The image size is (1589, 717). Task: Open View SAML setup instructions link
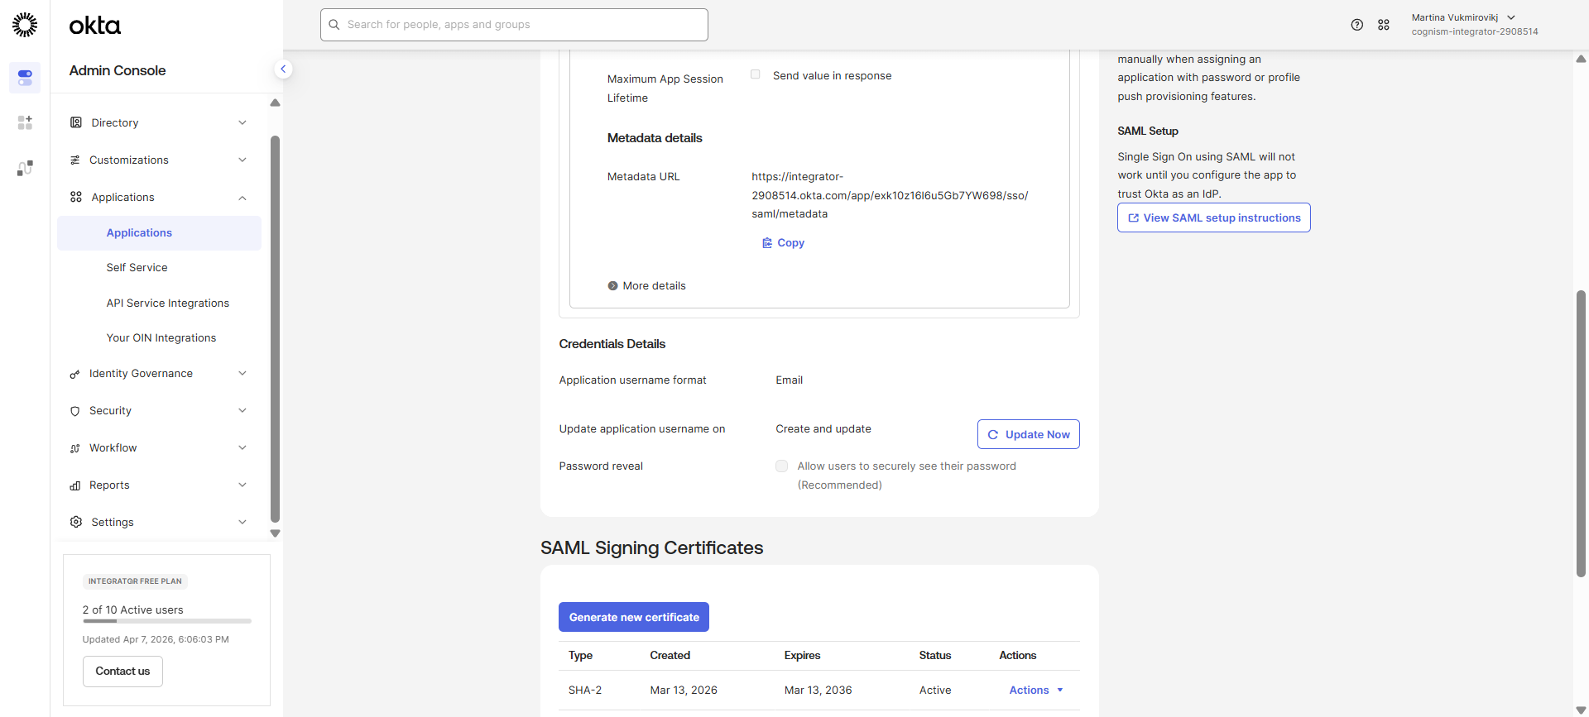[1213, 218]
